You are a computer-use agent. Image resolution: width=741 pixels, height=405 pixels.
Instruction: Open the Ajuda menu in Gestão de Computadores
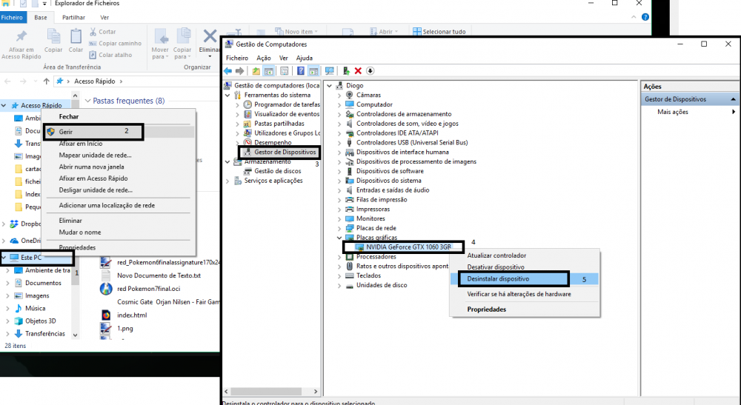(305, 58)
